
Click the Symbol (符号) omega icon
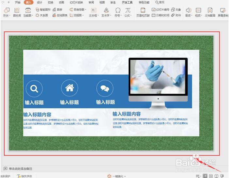[118, 10]
